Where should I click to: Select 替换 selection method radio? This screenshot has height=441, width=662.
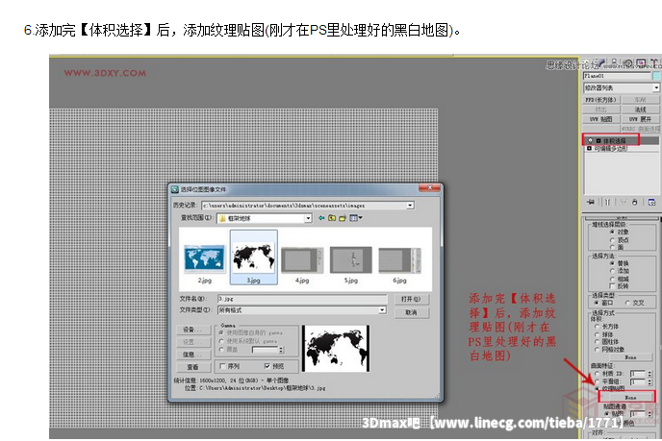coord(612,263)
